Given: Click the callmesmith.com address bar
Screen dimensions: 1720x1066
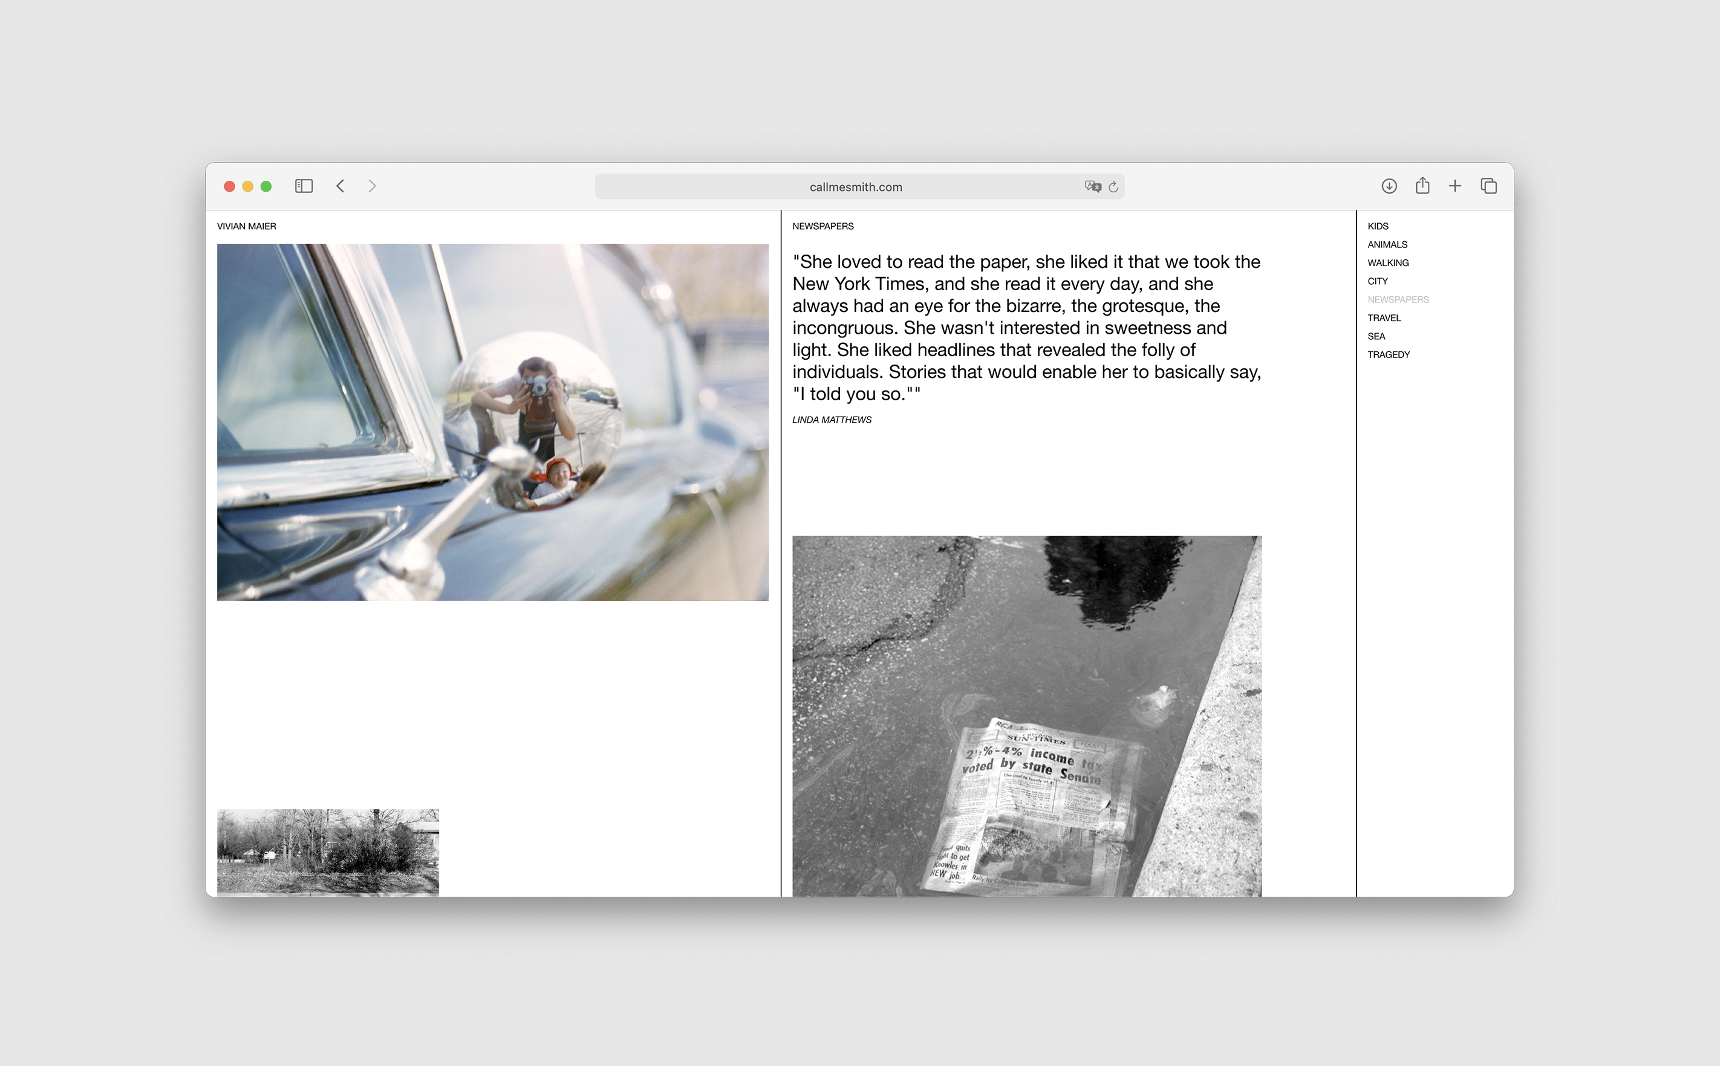Looking at the screenshot, I should 855,187.
